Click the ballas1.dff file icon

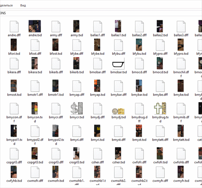tap(98, 26)
